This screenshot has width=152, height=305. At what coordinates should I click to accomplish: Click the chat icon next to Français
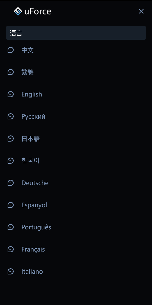click(x=10, y=249)
